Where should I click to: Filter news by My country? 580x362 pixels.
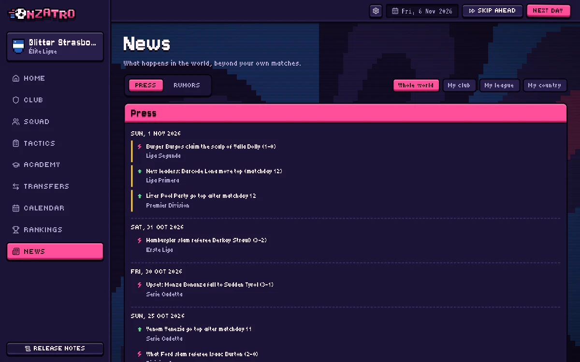coord(545,85)
